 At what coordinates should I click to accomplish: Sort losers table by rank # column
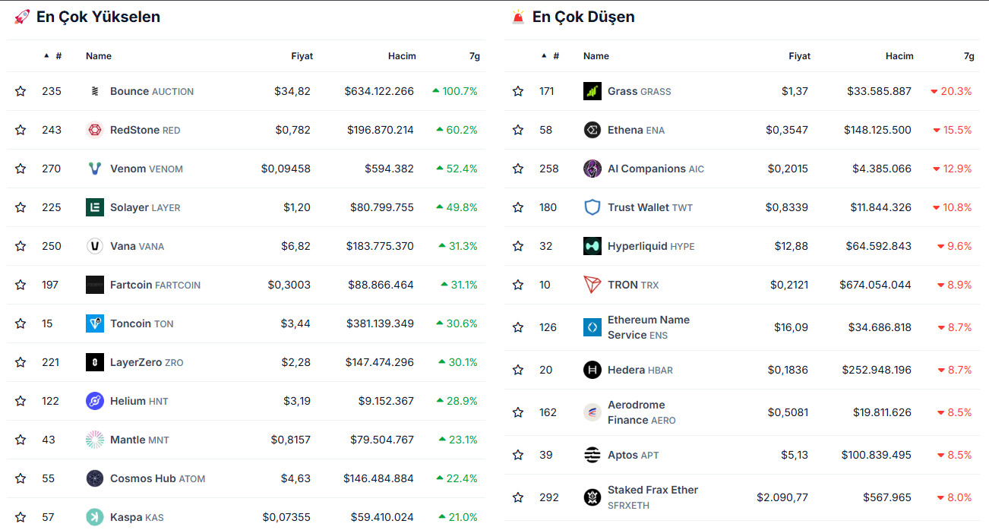(x=555, y=56)
